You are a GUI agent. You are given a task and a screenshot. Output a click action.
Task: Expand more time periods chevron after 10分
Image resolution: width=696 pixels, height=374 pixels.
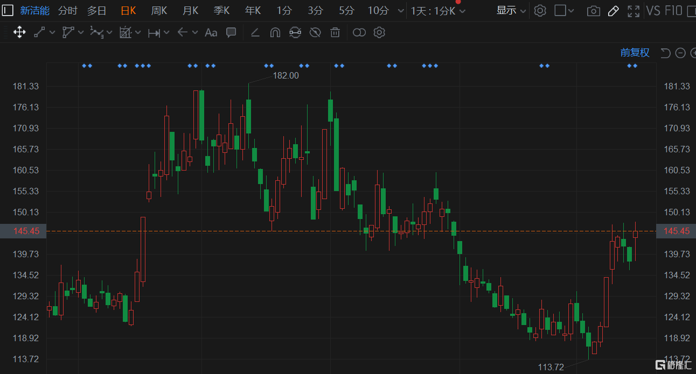point(400,11)
